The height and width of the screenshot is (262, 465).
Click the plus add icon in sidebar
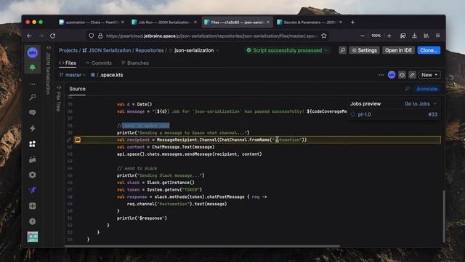click(32, 206)
